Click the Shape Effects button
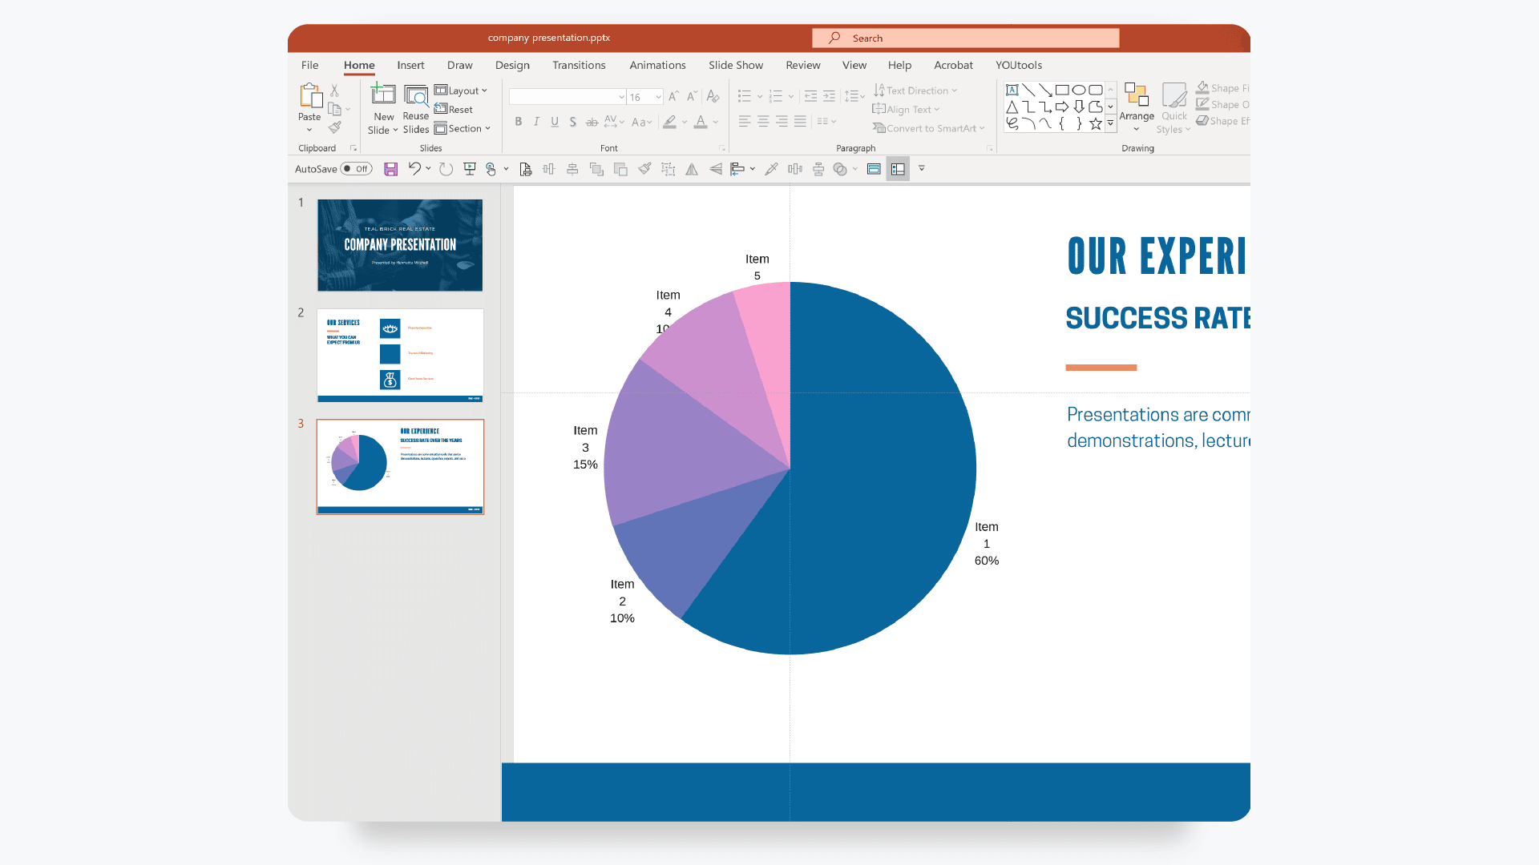The image size is (1539, 865). coord(1223,121)
